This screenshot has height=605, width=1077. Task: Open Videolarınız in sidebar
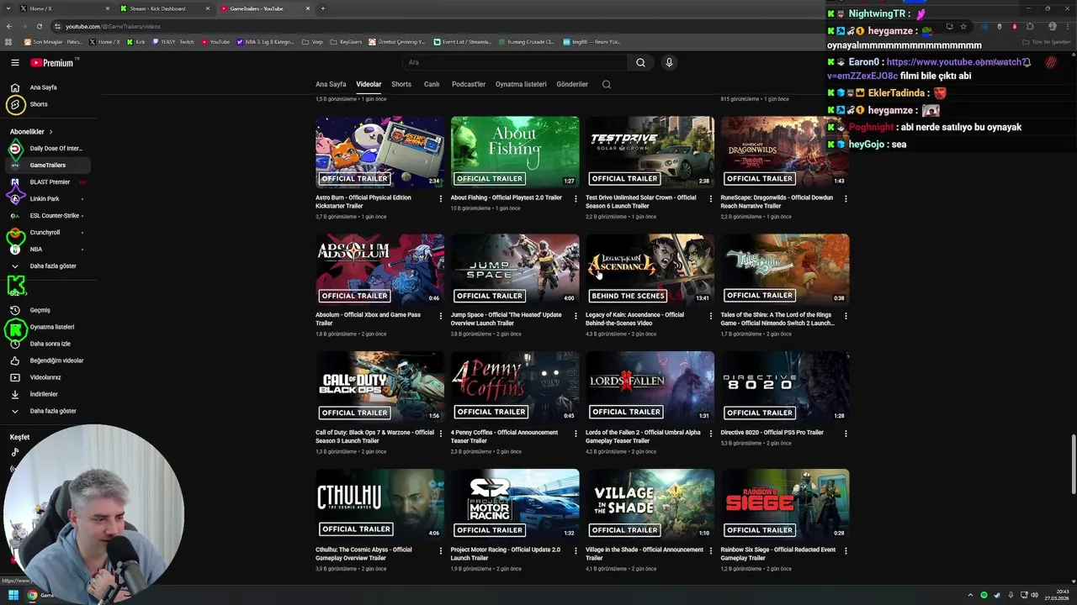click(46, 377)
